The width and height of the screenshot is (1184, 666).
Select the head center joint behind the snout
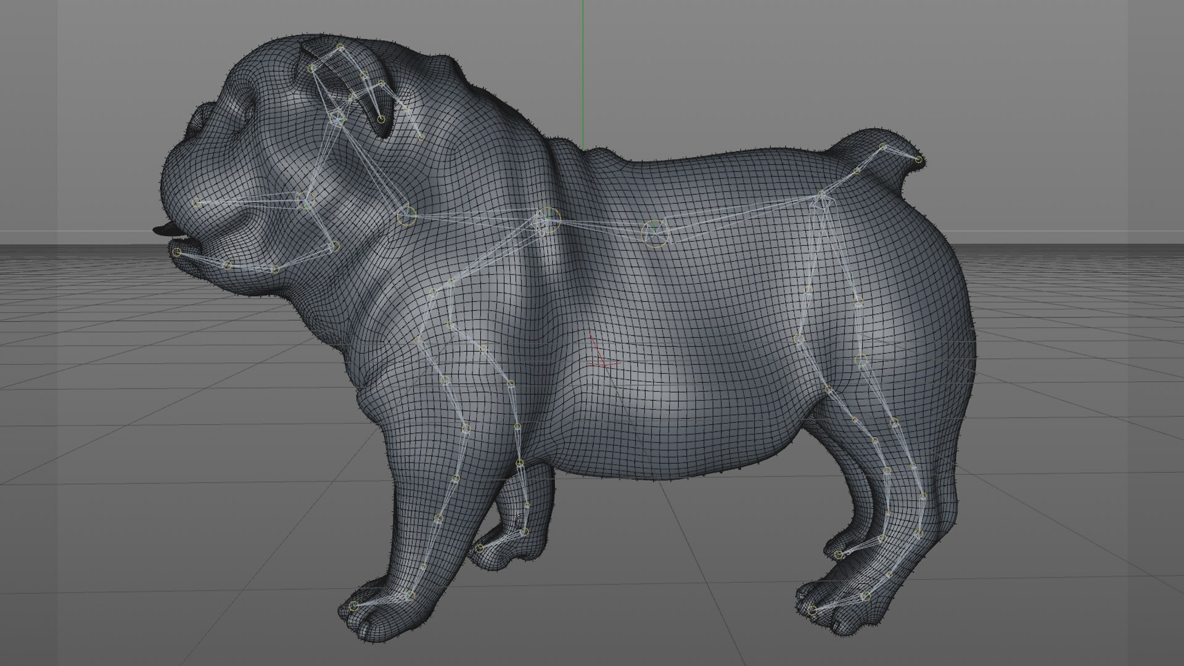305,199
